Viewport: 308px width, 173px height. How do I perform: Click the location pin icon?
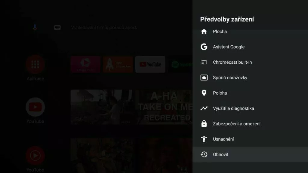click(204, 93)
